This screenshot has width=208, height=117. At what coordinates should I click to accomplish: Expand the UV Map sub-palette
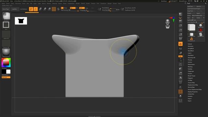190,80
